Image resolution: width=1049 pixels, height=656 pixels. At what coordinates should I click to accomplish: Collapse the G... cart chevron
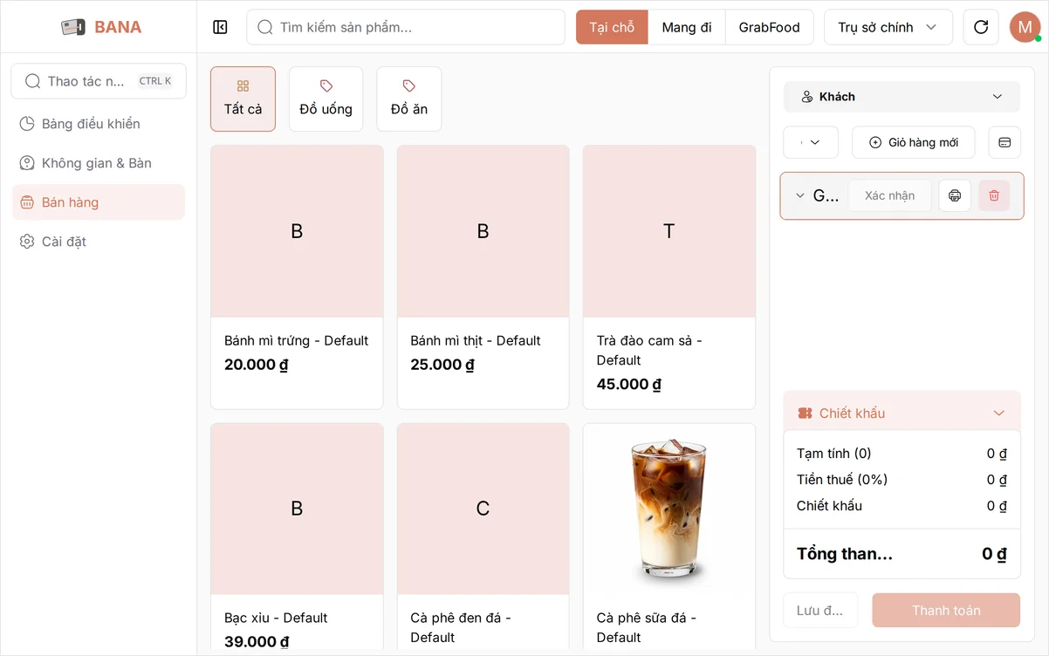pos(799,195)
